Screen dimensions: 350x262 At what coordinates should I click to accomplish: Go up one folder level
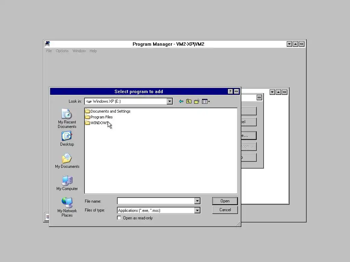pyautogui.click(x=189, y=102)
